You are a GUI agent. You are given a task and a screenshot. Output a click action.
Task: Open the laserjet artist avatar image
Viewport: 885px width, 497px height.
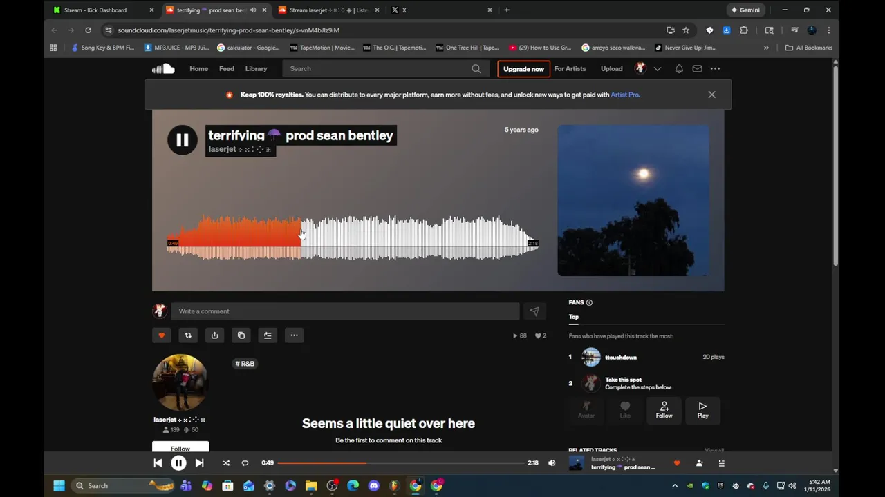180,382
